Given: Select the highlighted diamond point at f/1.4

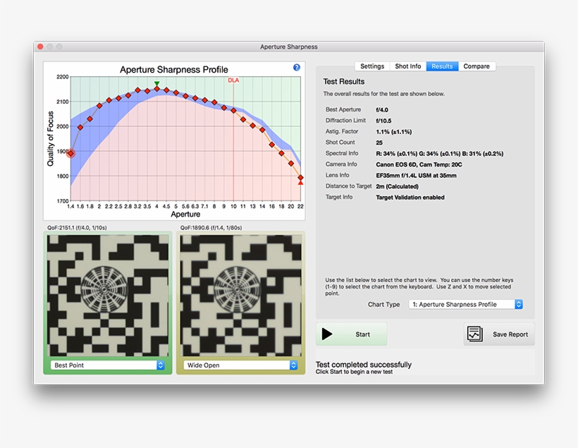Looking at the screenshot, I should tap(70, 152).
